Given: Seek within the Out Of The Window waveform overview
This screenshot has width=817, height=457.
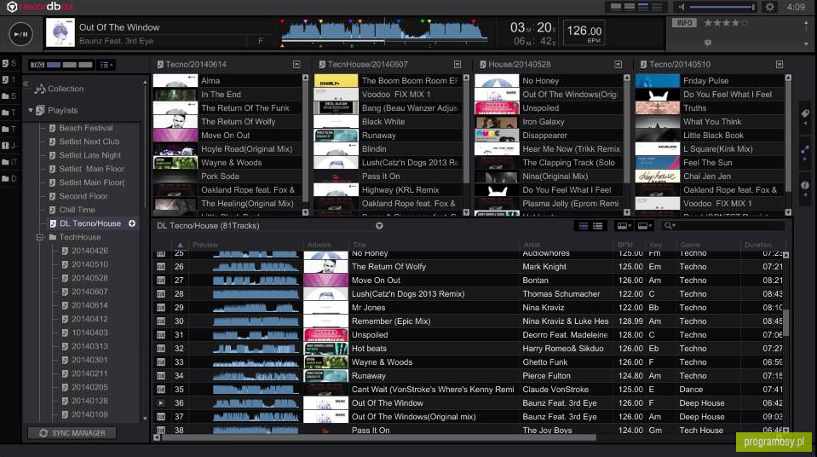Looking at the screenshot, I should pyautogui.click(x=384, y=32).
